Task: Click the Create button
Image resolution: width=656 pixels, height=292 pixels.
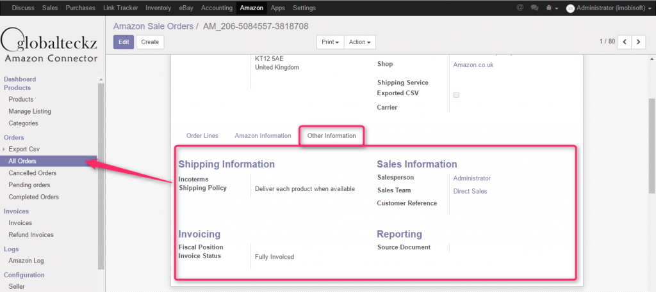Action: tap(150, 42)
